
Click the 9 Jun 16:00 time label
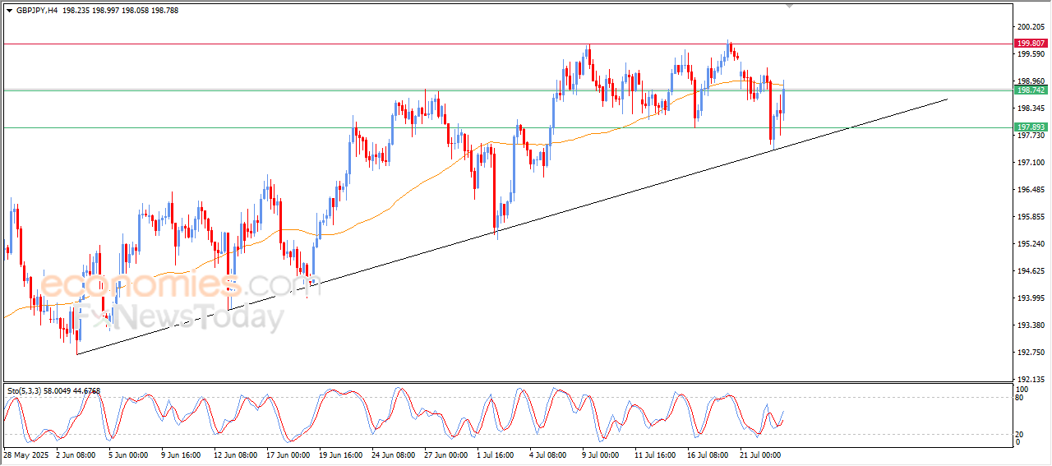181,454
